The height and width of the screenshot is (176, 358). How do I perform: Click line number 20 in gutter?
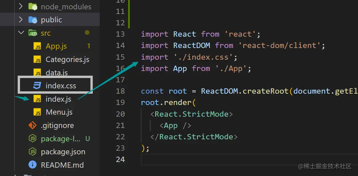coord(120,114)
